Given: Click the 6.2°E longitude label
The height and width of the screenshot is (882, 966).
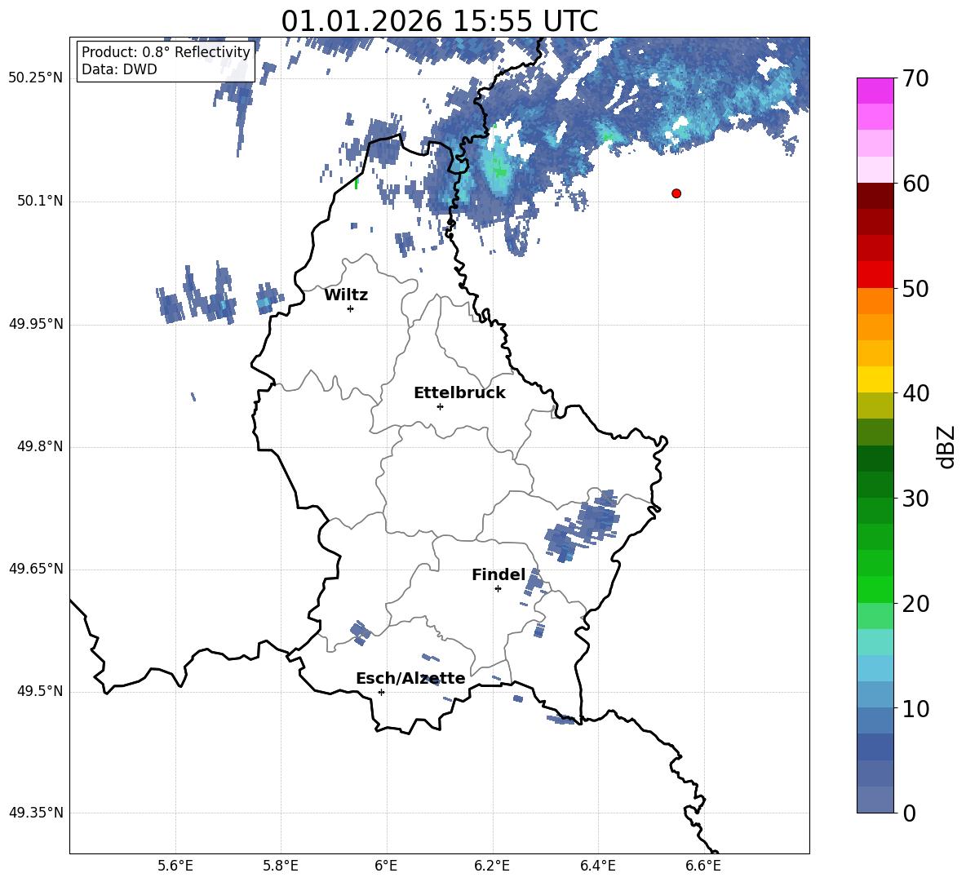Looking at the screenshot, I should pos(492,866).
